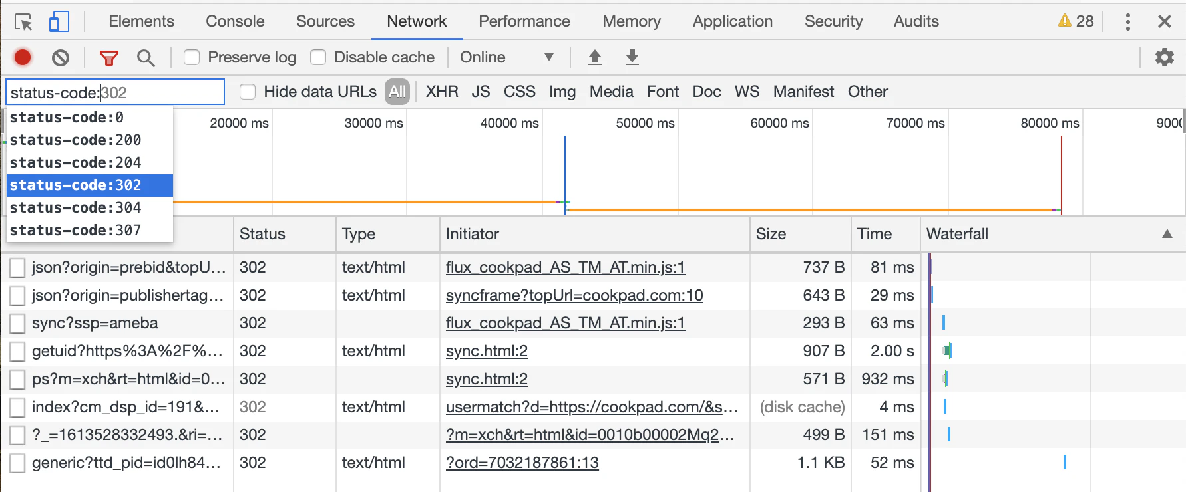
Task: Choose status-code:304 suggestion
Action: pos(90,208)
